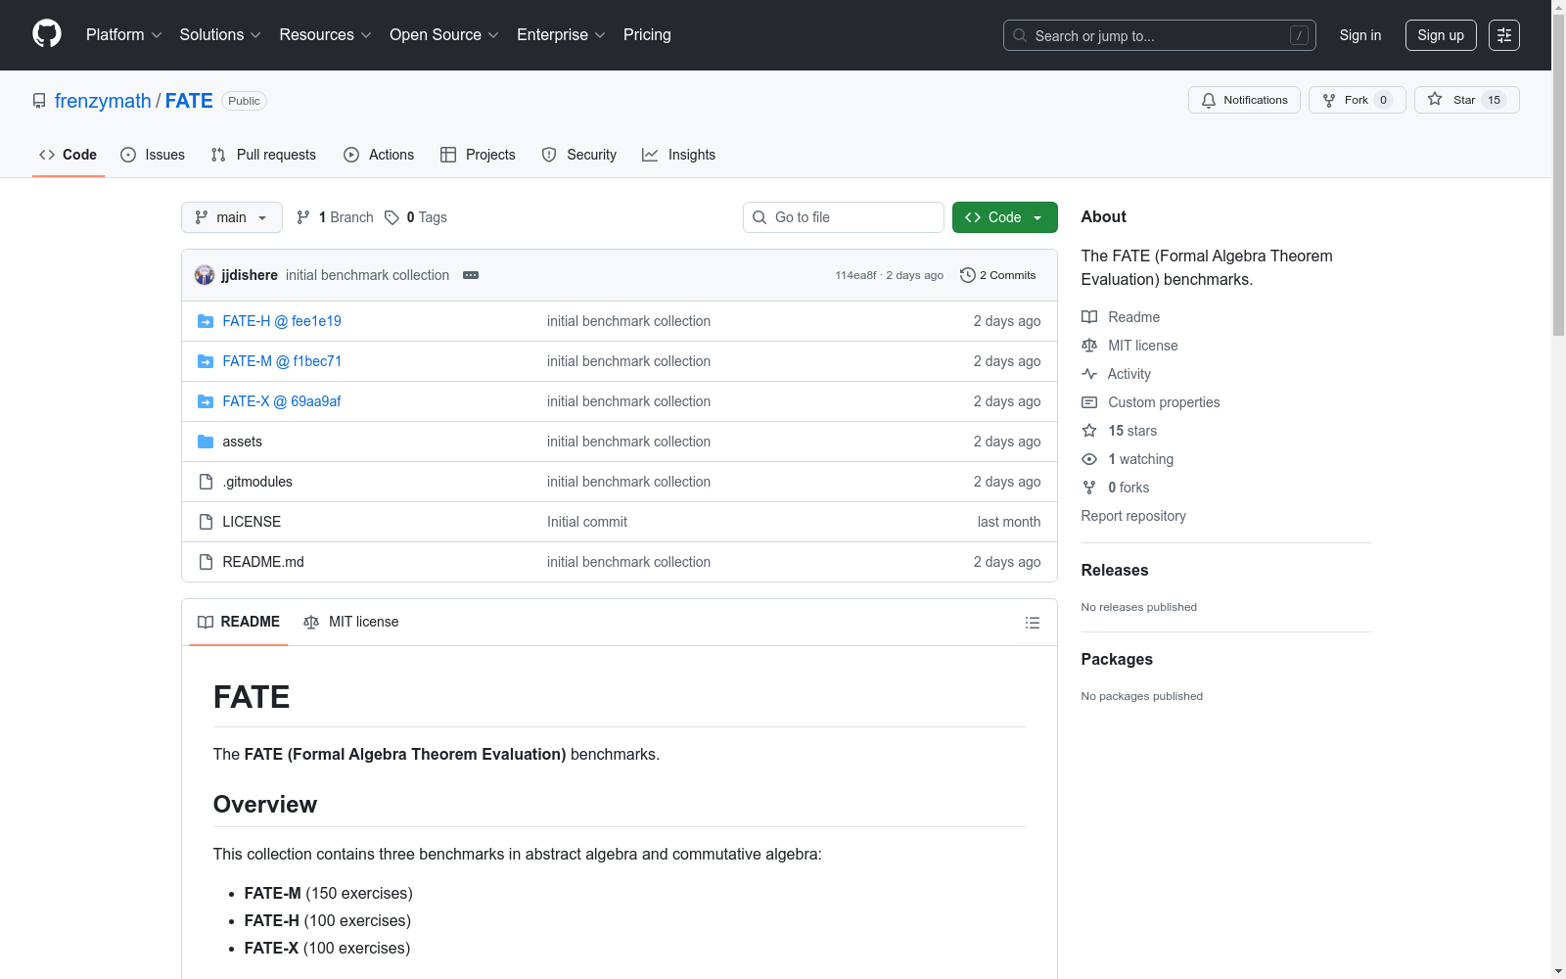Image resolution: width=1566 pixels, height=979 pixels.
Task: Click the LICENSE file icon
Action: 206,522
